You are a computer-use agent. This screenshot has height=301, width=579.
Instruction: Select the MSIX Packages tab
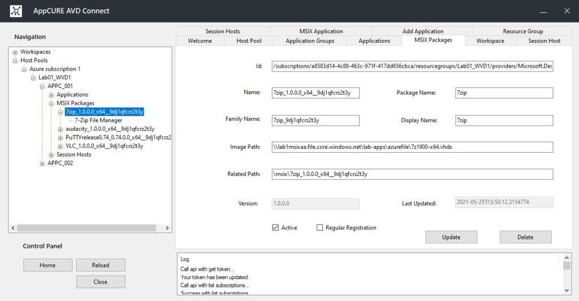[x=433, y=40]
